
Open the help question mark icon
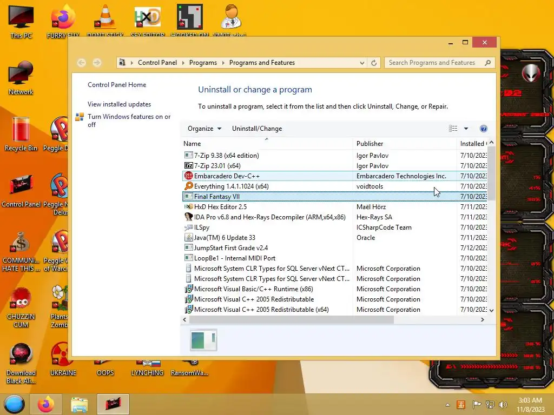(483, 129)
